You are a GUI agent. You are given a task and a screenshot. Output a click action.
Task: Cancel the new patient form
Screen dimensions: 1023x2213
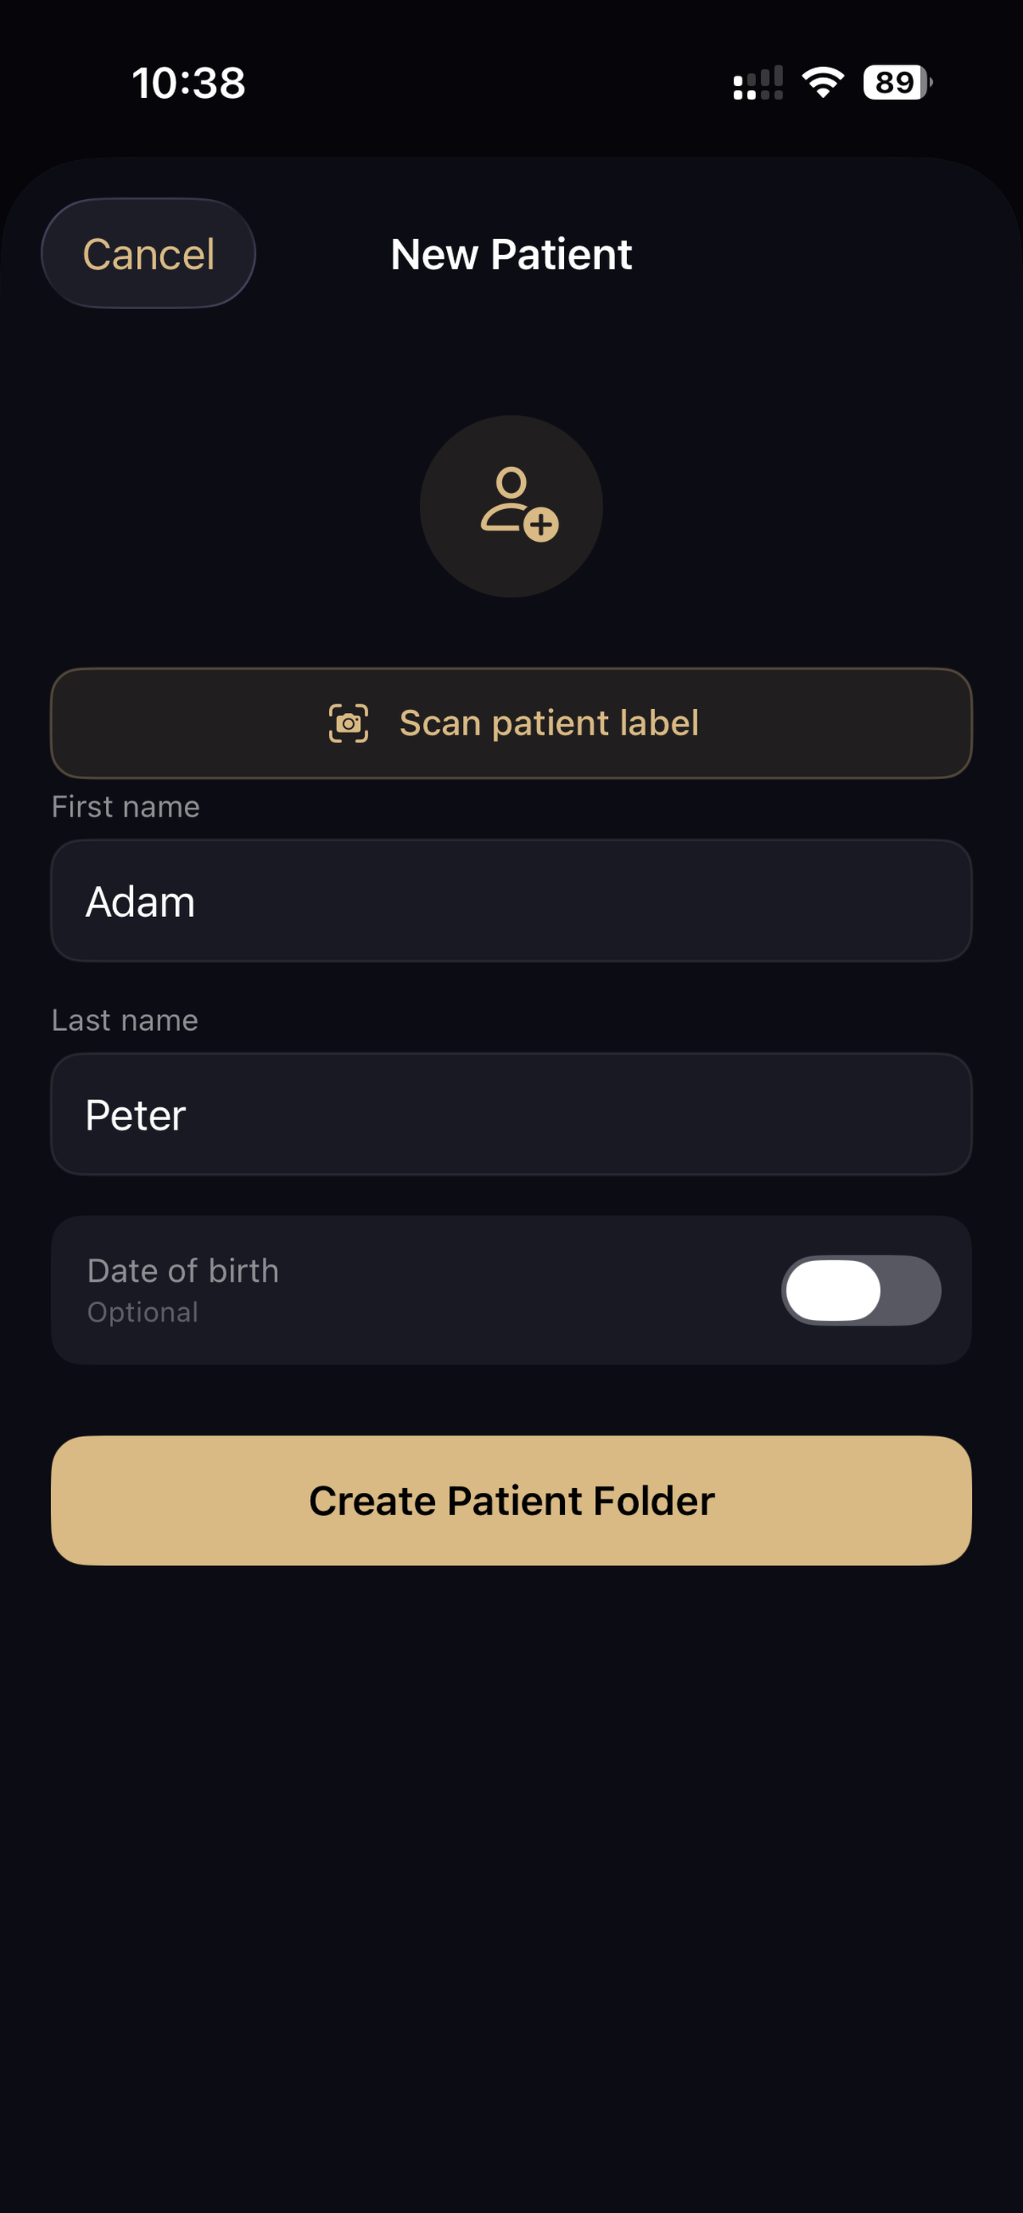(x=149, y=253)
